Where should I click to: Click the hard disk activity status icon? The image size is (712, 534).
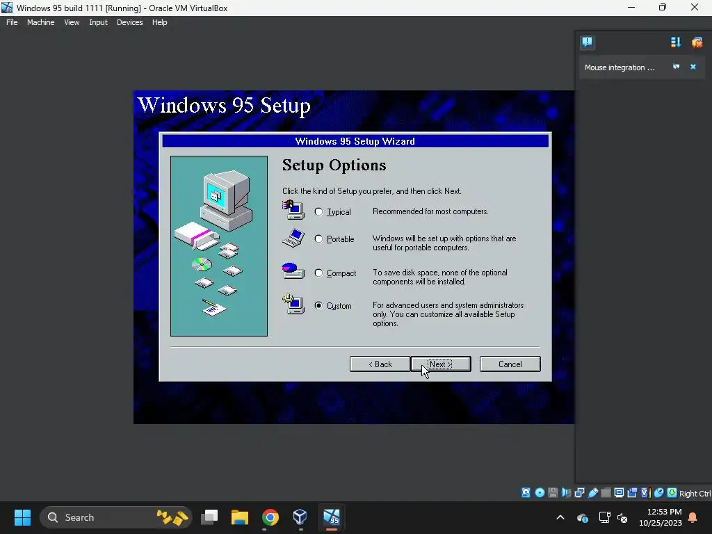click(526, 493)
